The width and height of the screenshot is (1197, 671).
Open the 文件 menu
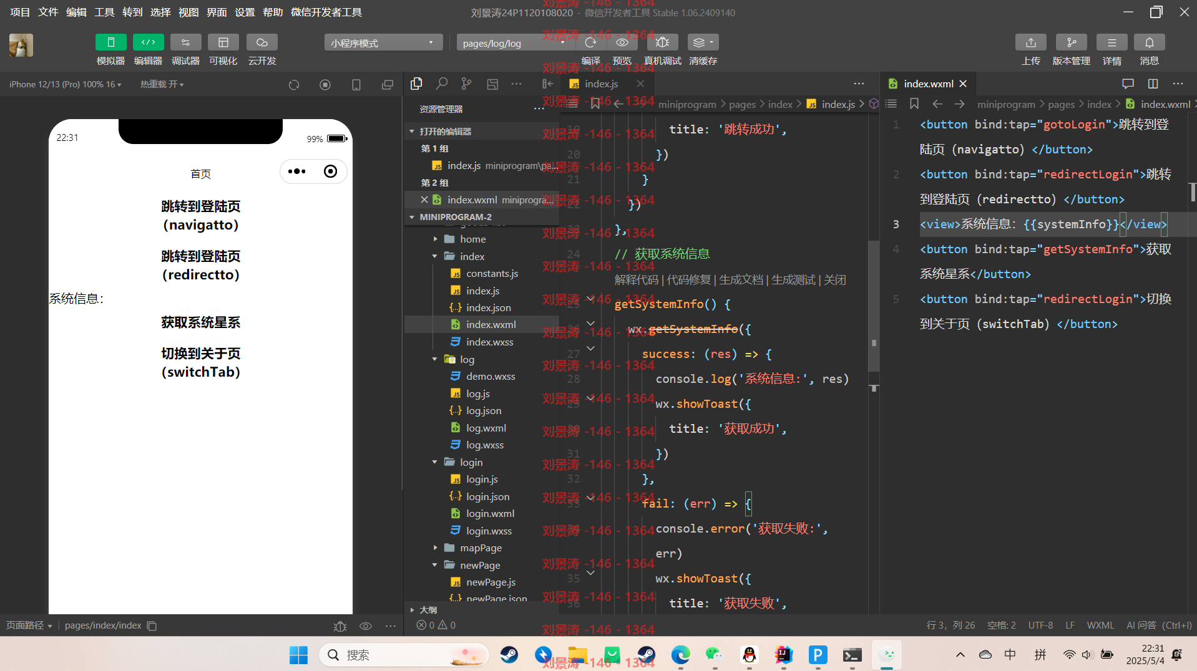click(48, 12)
